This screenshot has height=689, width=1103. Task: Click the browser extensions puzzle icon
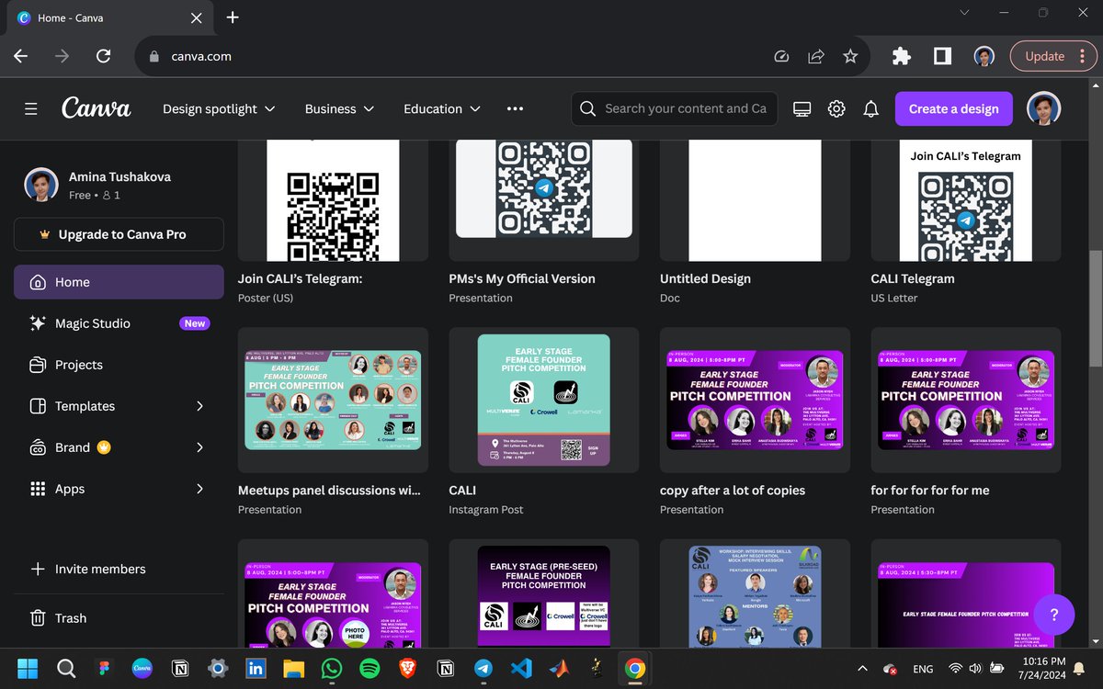[x=901, y=56]
